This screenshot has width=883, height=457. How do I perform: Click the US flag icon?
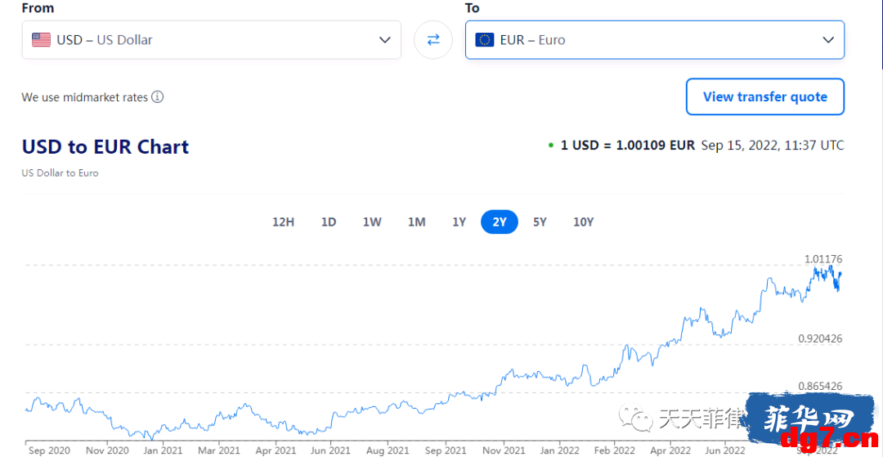click(41, 40)
